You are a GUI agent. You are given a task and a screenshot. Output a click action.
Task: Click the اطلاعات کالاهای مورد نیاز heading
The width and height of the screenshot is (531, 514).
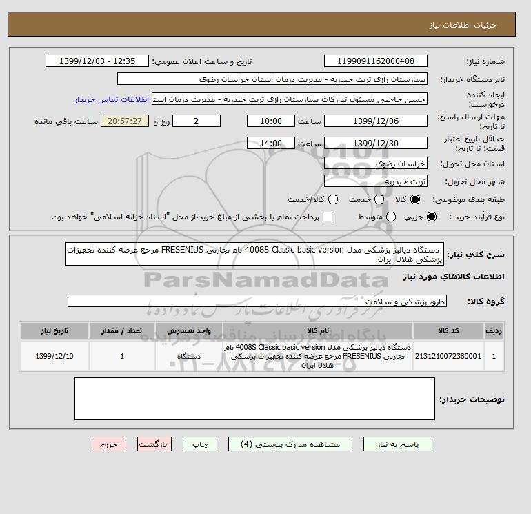tap(454, 277)
